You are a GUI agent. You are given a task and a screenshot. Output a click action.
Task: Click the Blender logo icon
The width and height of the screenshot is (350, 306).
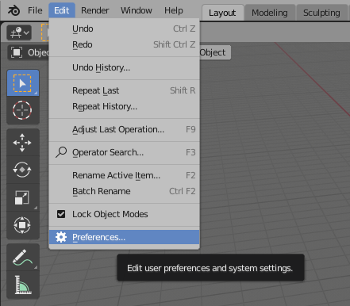coord(13,10)
